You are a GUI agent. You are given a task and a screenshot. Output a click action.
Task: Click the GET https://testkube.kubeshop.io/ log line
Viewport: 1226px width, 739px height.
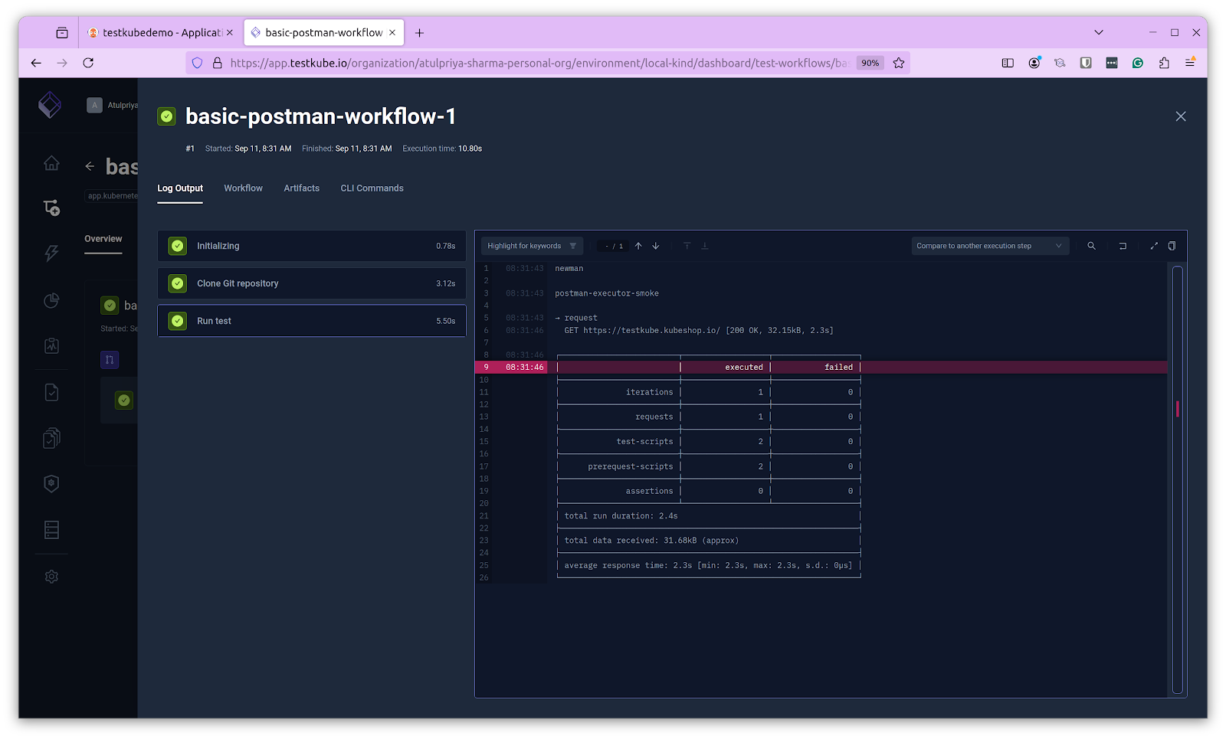click(x=699, y=331)
